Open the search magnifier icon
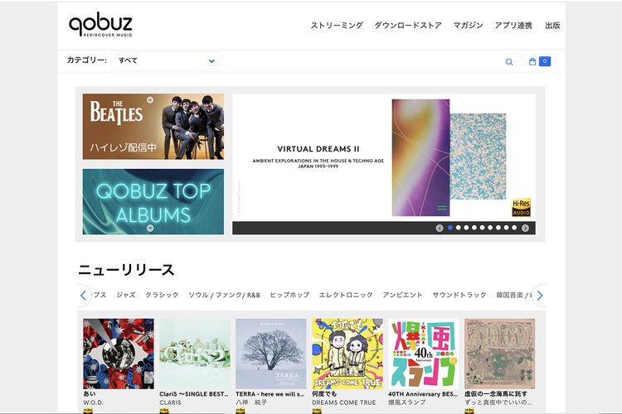 point(509,62)
